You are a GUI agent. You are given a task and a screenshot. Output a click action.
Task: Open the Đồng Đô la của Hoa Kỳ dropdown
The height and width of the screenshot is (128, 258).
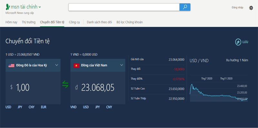(33, 65)
